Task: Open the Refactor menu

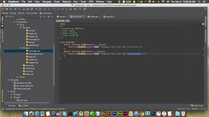Action: click(67, 2)
